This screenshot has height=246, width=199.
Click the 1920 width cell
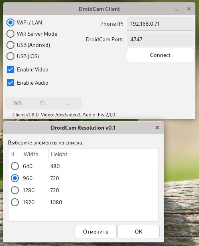[x=28, y=202]
